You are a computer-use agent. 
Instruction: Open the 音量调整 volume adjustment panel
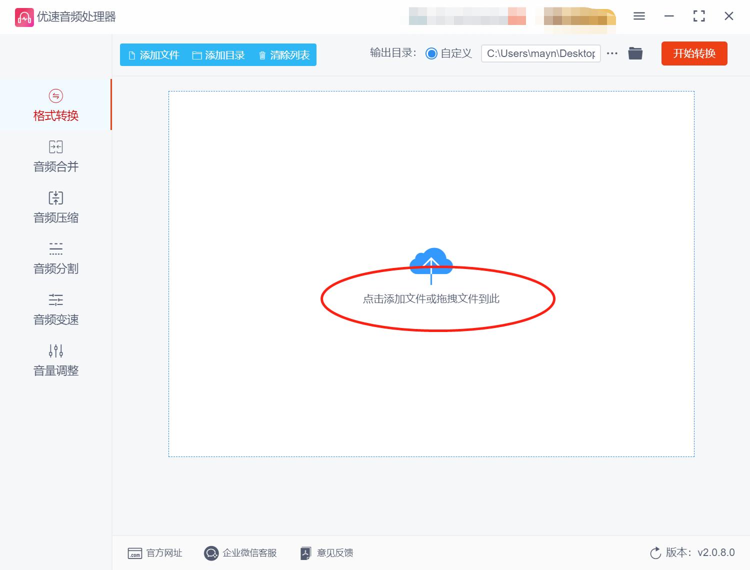(x=55, y=359)
